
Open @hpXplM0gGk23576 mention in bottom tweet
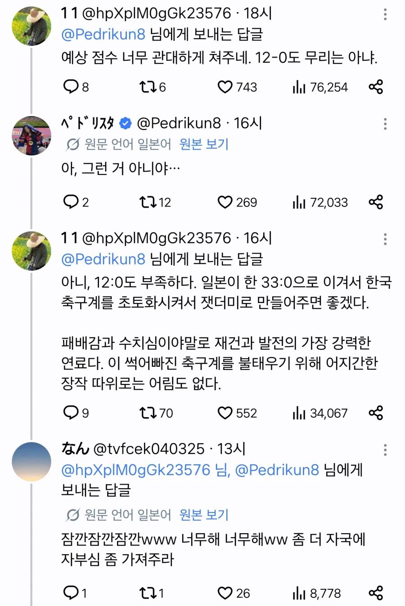click(135, 470)
